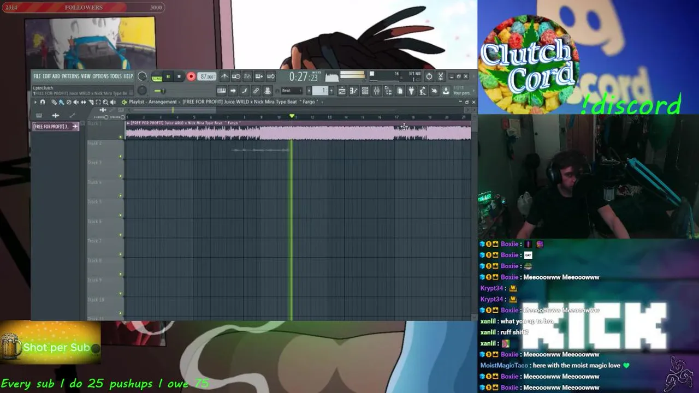Open the Piano roll view icon
This screenshot has width=699, height=393.
tap(353, 90)
